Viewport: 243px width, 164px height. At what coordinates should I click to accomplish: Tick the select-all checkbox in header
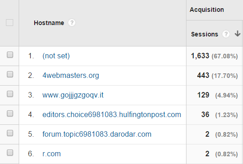pyautogui.click(x=10, y=23)
